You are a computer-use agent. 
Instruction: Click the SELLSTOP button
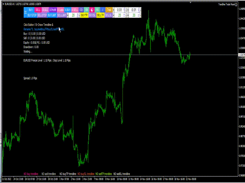click(42, 15)
